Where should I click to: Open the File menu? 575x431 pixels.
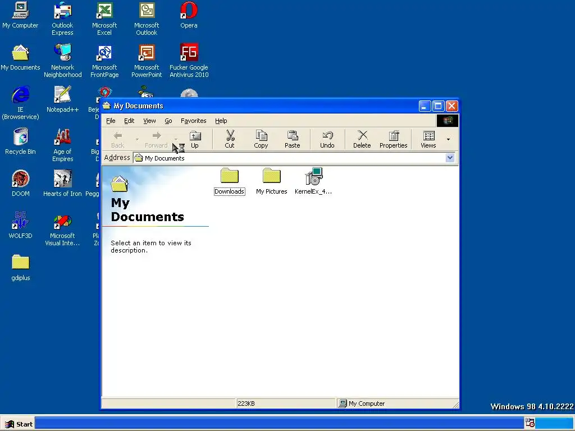click(111, 121)
